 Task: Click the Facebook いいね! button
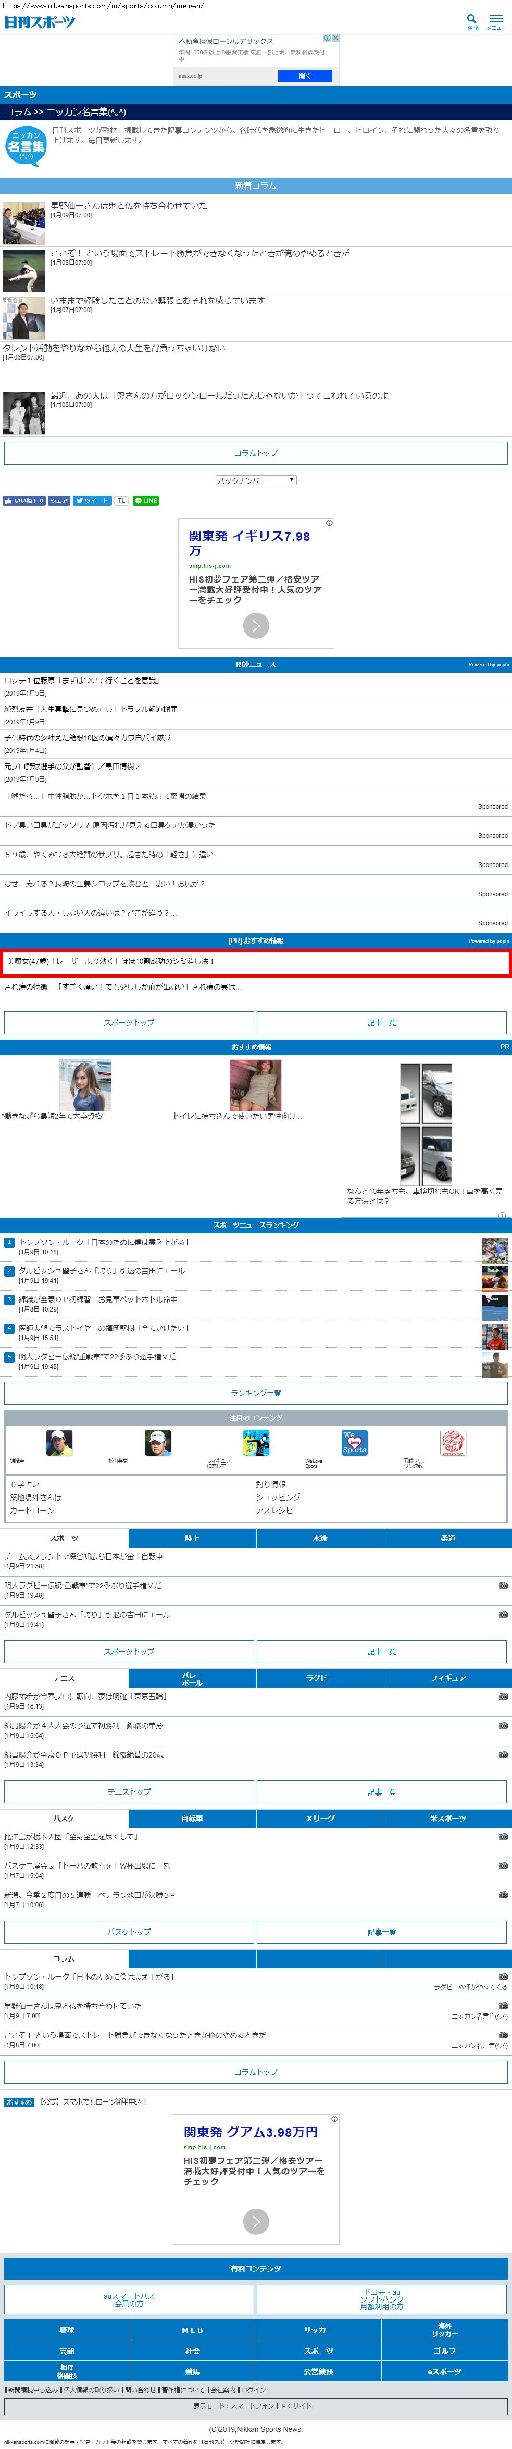pyautogui.click(x=24, y=500)
